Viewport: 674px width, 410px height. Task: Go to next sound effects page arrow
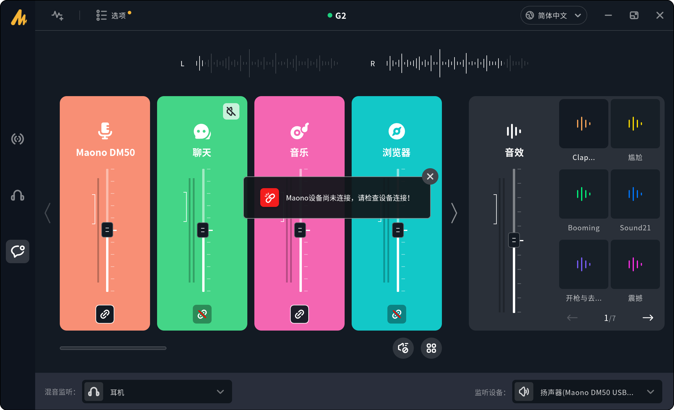648,318
